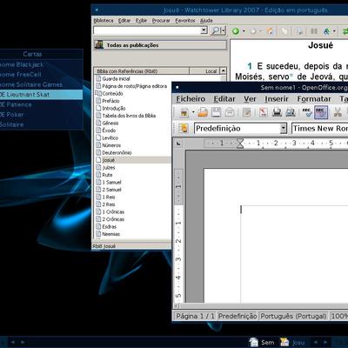The image size is (348, 348).
Task: Click search magnifier icon in Watchtower Library
Action: tap(216, 30)
